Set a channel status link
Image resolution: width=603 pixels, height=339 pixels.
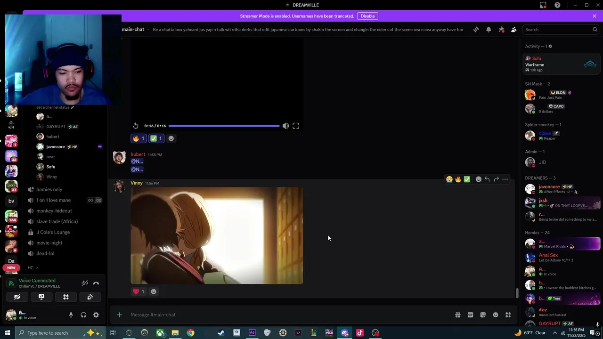[x=55, y=107]
